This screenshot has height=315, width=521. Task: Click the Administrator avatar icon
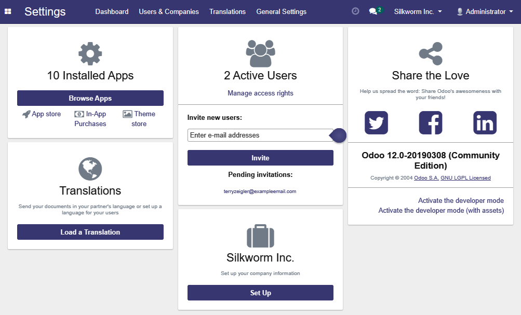(460, 11)
